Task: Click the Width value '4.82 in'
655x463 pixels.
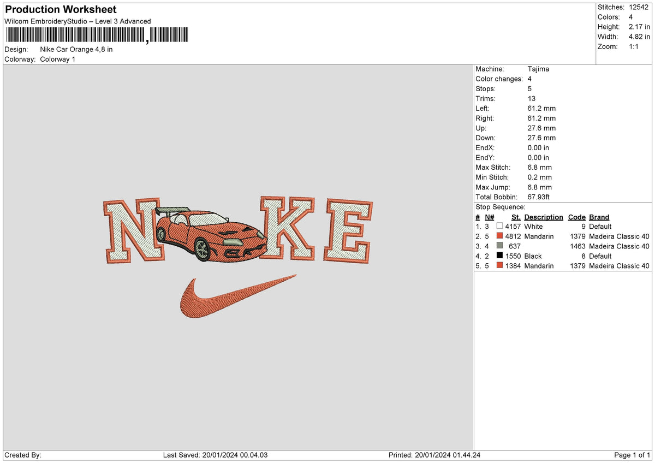Action: tap(639, 37)
